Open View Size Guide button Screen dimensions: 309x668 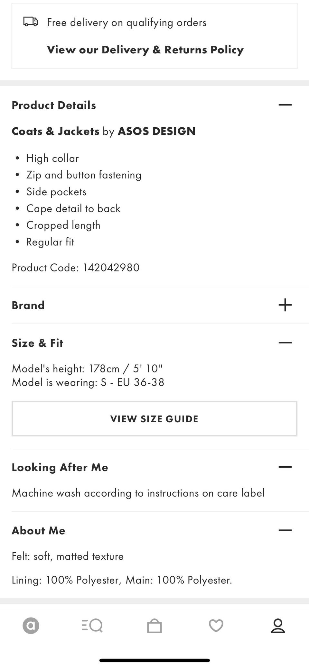click(154, 419)
